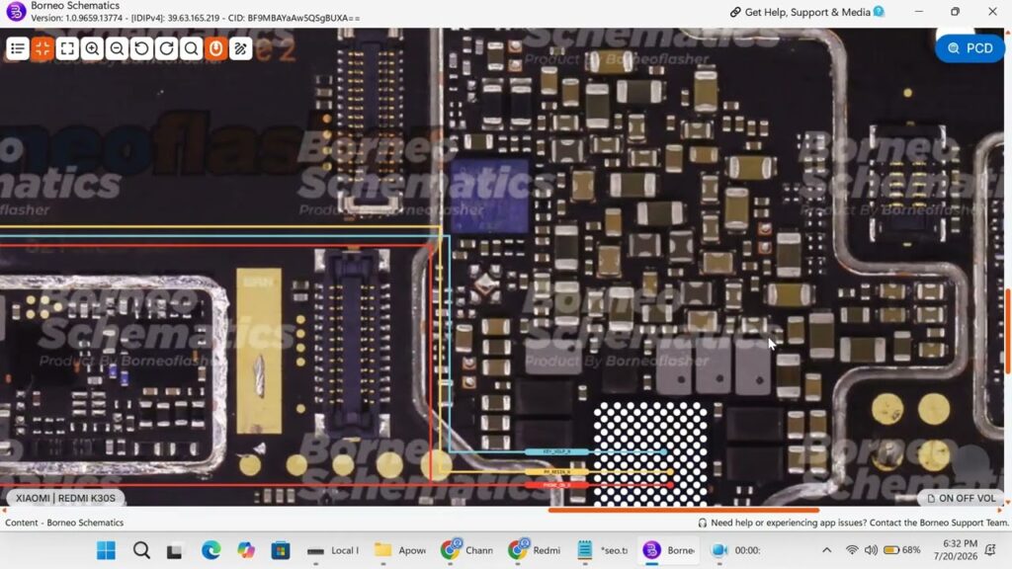Viewport: 1012px width, 569px height.
Task: Open the 6:32 PM clock calendar
Action: [x=956, y=550]
